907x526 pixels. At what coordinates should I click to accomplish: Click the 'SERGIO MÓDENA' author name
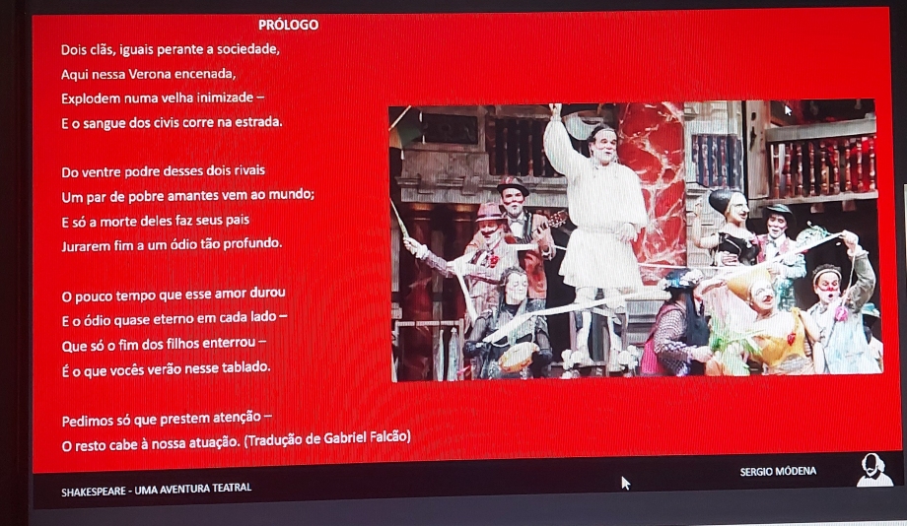pyautogui.click(x=778, y=472)
